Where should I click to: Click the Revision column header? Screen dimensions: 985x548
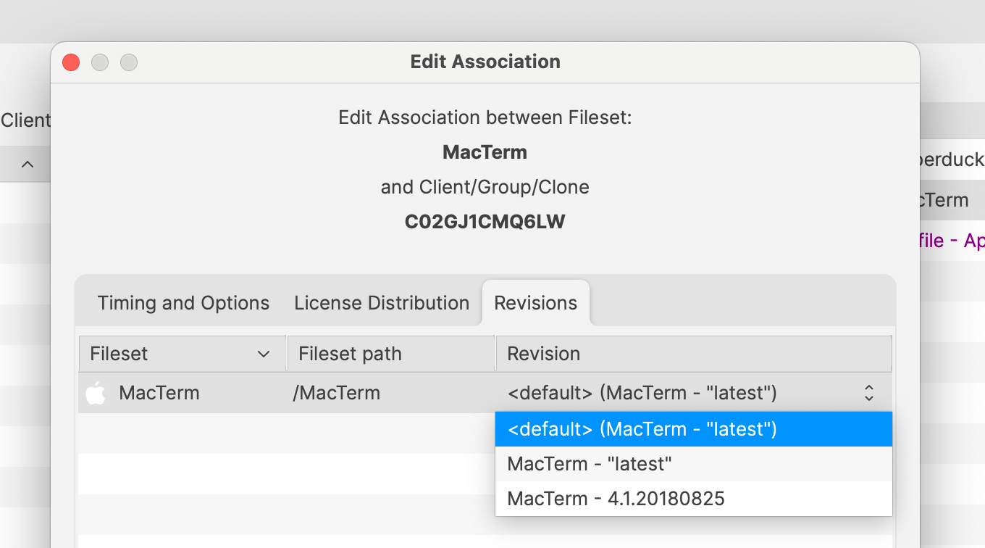point(694,354)
